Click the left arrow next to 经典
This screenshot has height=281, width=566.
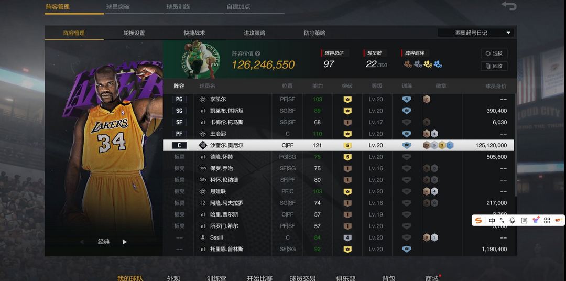coord(82,242)
